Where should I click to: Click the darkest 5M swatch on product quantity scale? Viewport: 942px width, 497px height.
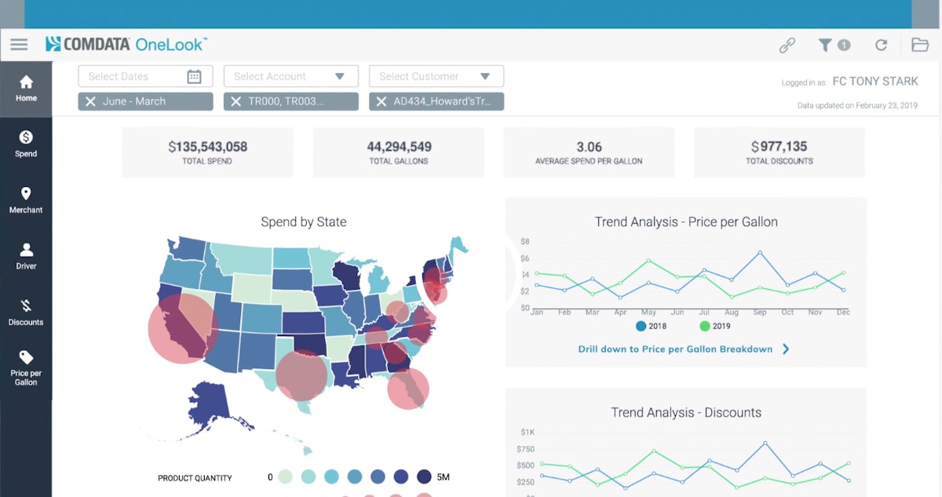coord(425,477)
